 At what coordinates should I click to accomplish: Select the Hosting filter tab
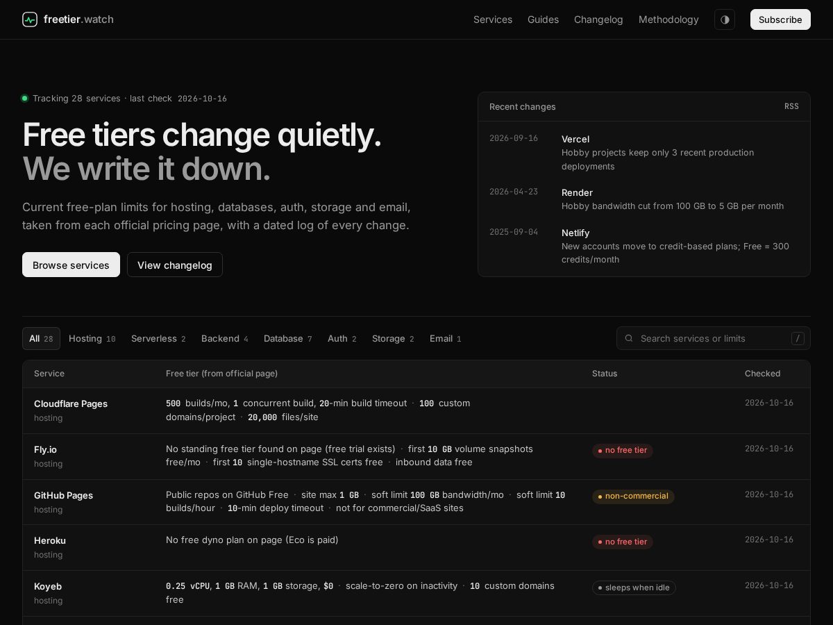pyautogui.click(x=92, y=338)
